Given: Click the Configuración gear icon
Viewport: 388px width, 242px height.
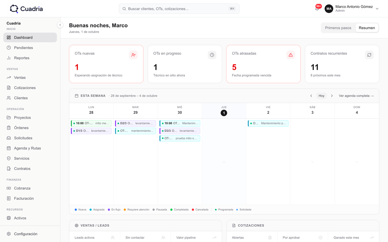Looking at the screenshot, I should [9, 234].
